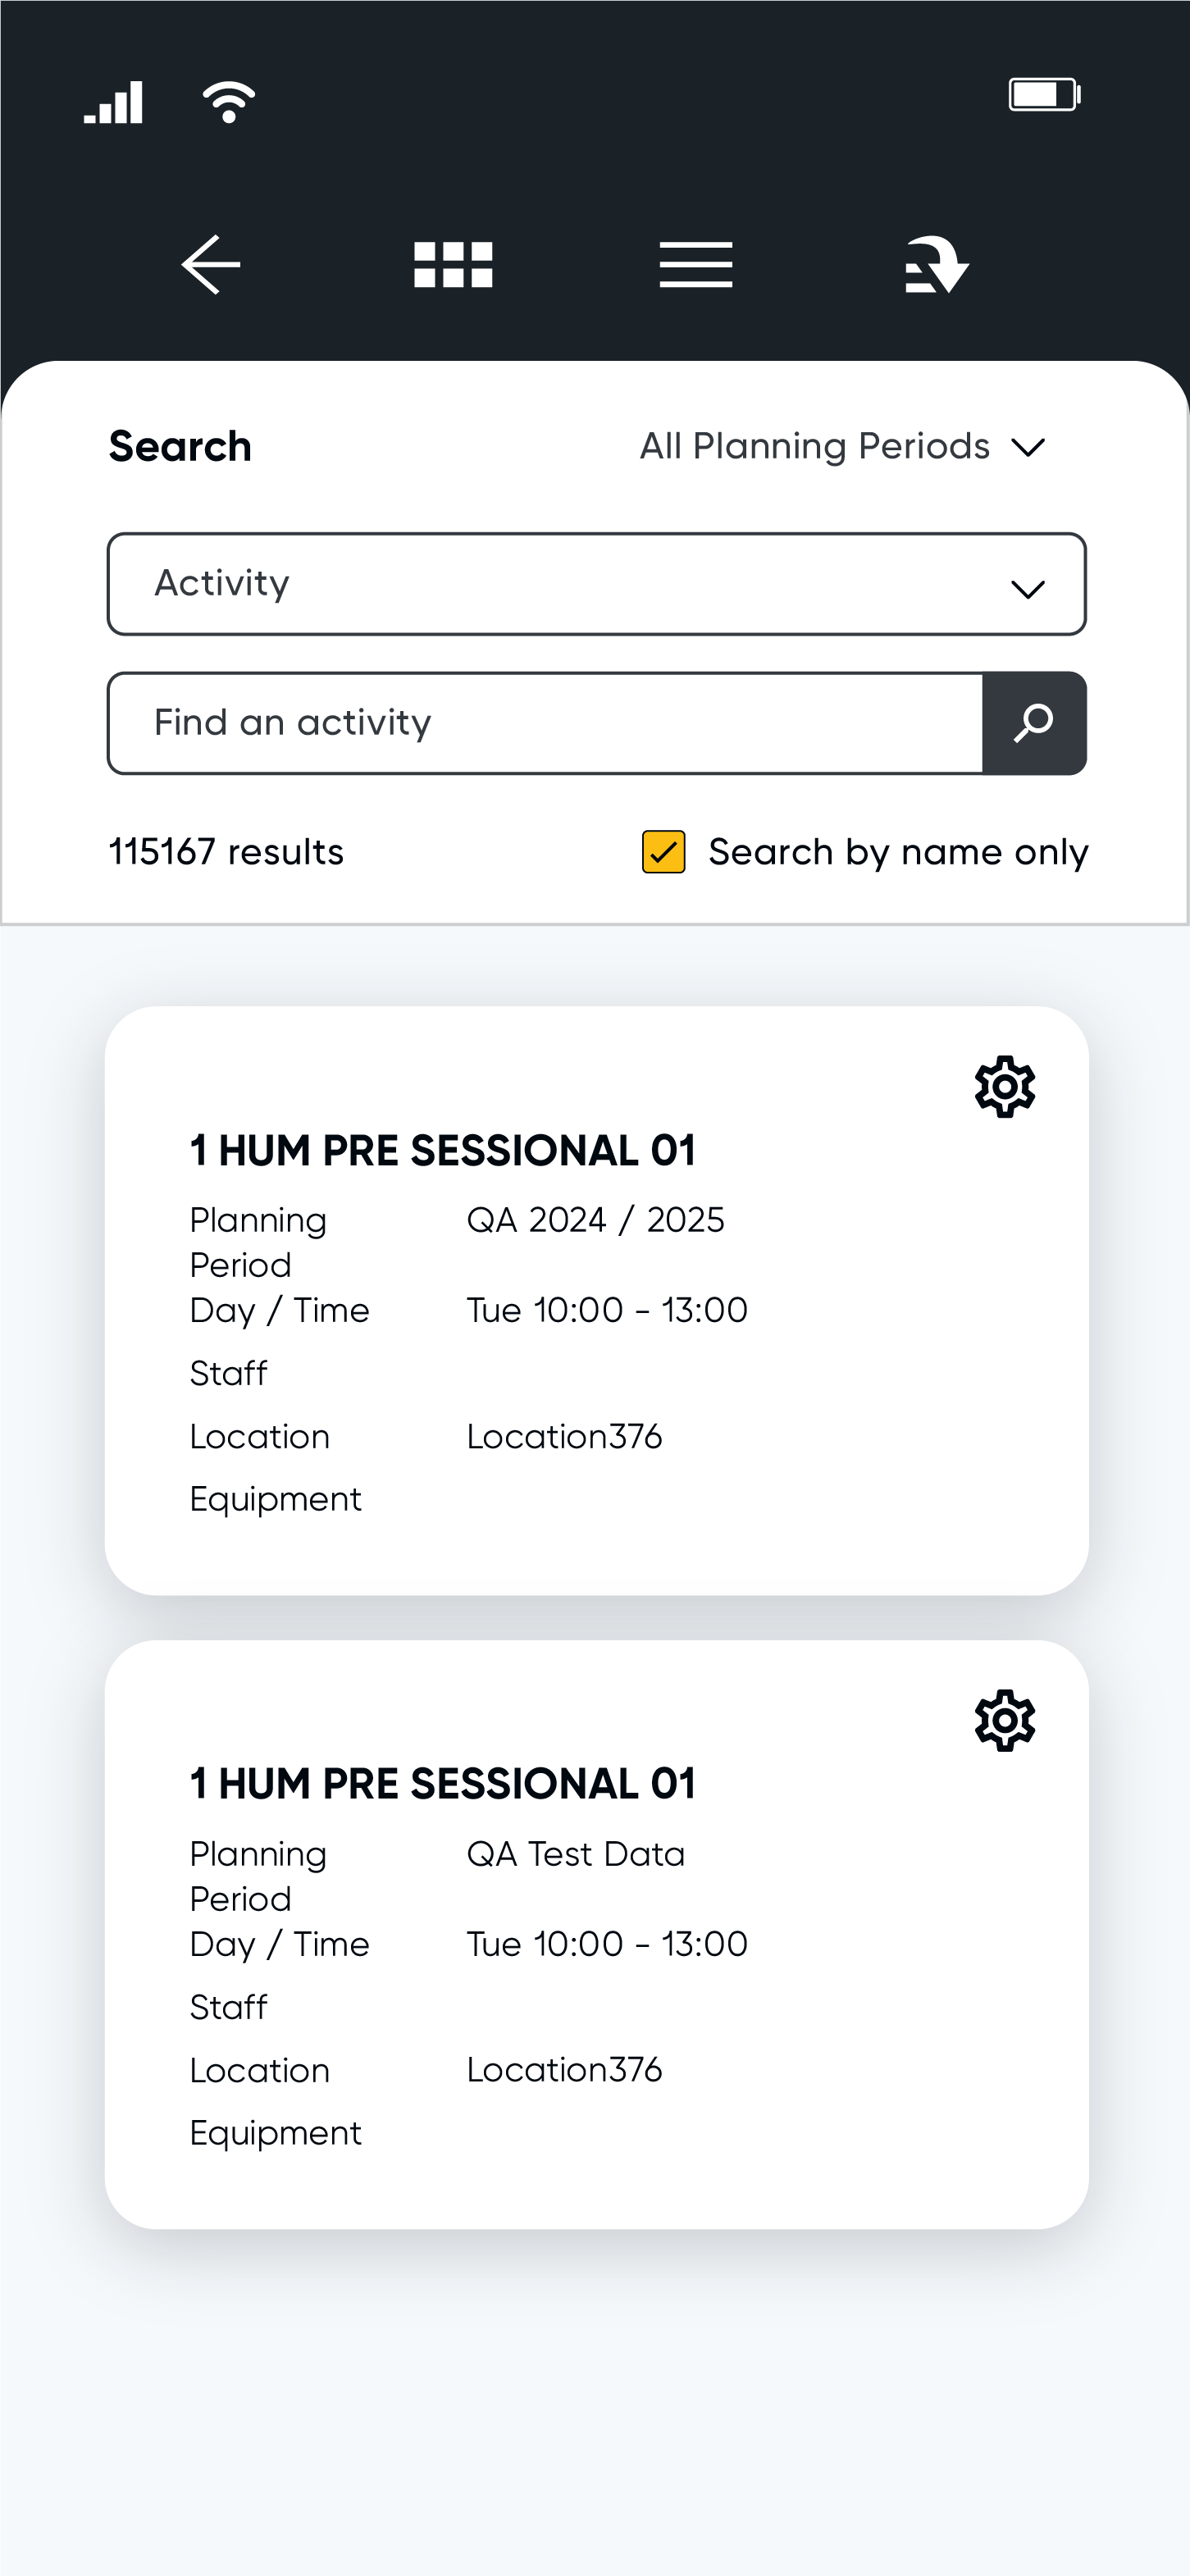
Task: Select Location376 in the first card
Action: coord(564,1436)
